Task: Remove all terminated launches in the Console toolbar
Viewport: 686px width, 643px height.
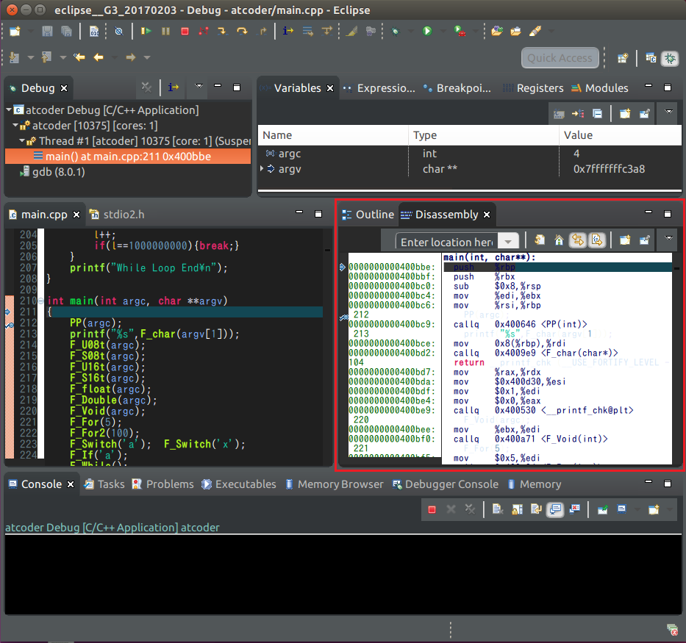Action: click(471, 509)
